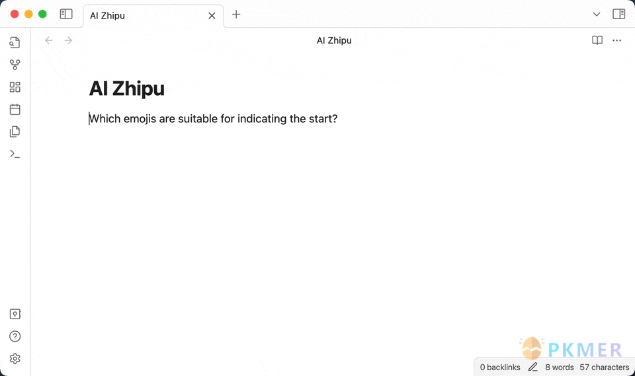Open the quick switcher from the ribbon

[x=15, y=43]
